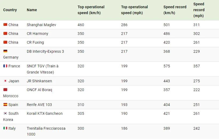Select the SNCF TGV train name
Image resolution: width=219 pixels, height=139 pixels.
(42, 69)
